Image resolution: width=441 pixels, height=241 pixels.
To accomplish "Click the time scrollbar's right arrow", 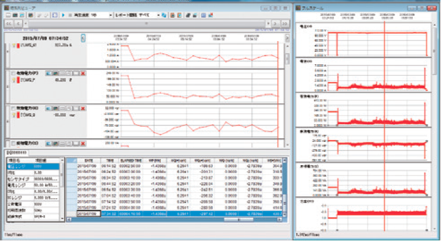I will tap(269, 24).
